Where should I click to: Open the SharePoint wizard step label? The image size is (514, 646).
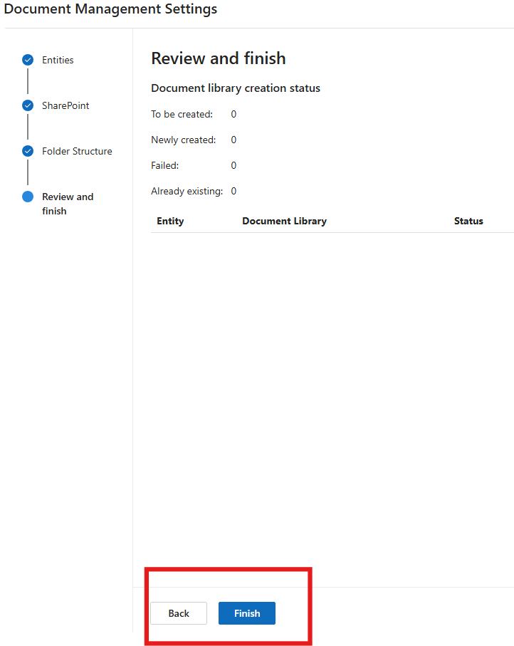65,105
